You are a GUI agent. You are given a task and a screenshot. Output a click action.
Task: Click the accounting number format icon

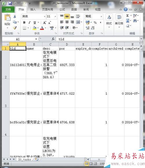(x=88, y=22)
